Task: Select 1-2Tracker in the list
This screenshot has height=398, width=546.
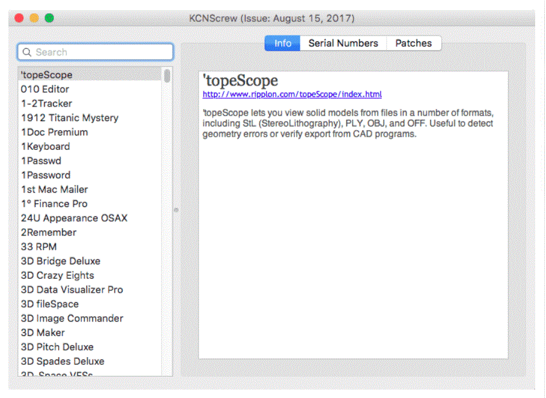Action: pyautogui.click(x=90, y=103)
